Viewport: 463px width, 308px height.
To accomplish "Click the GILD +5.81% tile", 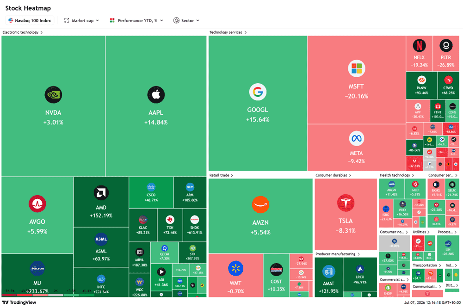I will (415, 188).
